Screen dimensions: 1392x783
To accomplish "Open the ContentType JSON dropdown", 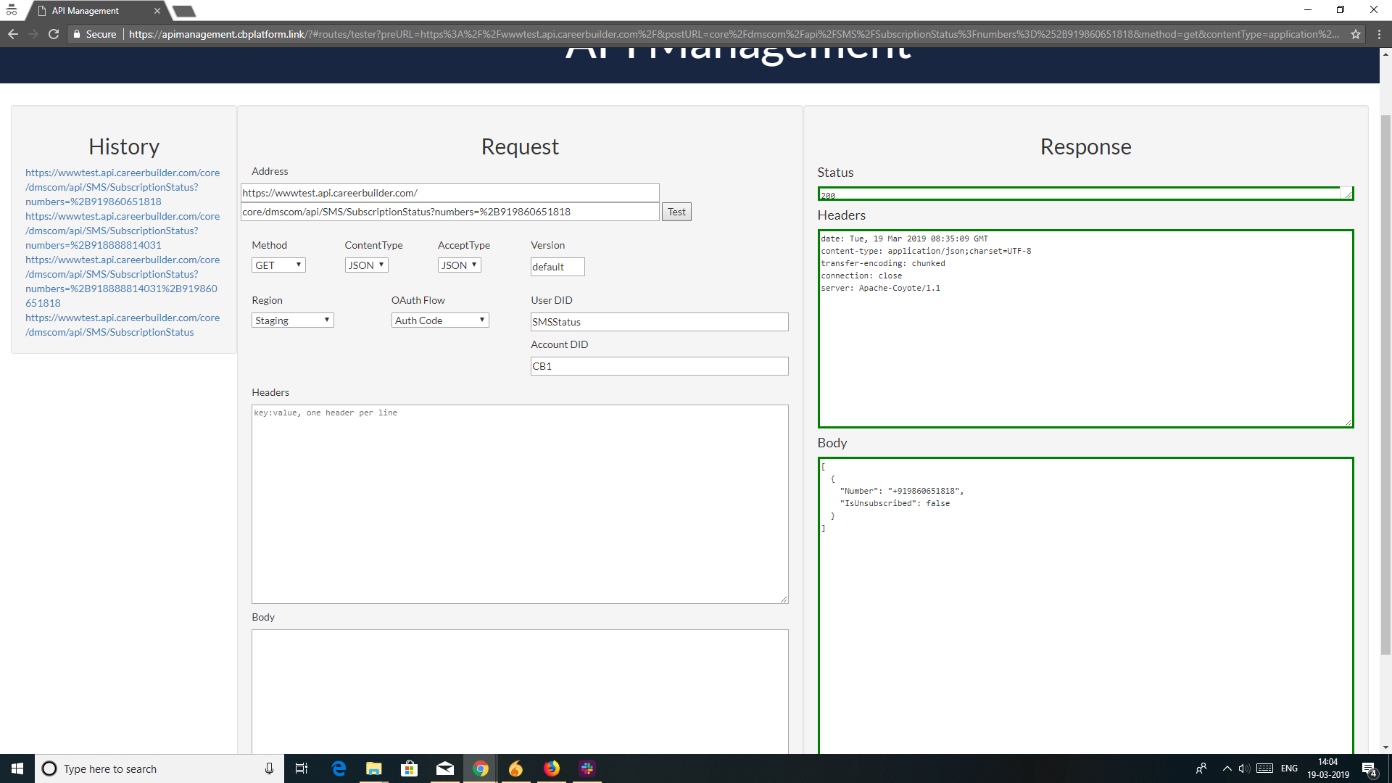I will [x=366, y=265].
